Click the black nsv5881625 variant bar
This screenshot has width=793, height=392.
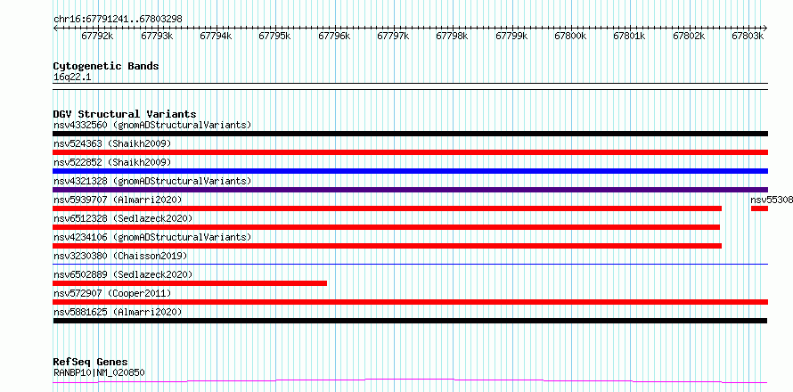[410, 321]
